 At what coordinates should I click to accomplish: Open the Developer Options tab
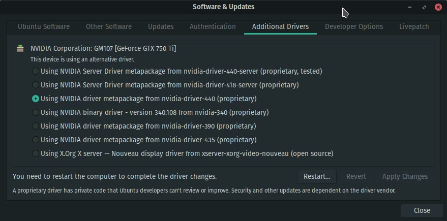click(x=354, y=27)
